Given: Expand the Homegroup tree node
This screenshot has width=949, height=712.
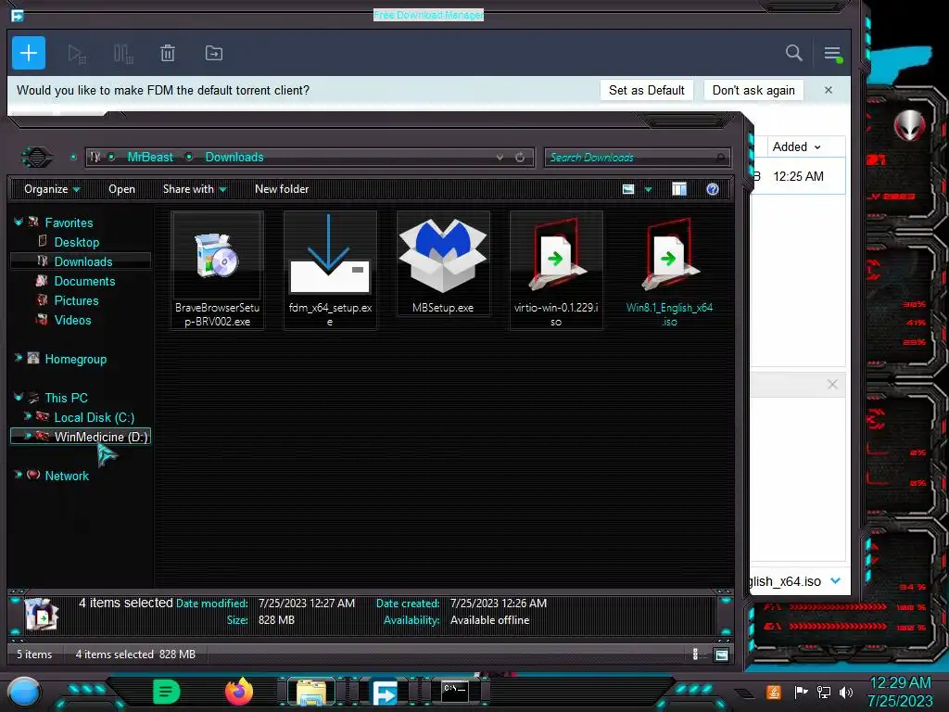Looking at the screenshot, I should pyautogui.click(x=19, y=359).
